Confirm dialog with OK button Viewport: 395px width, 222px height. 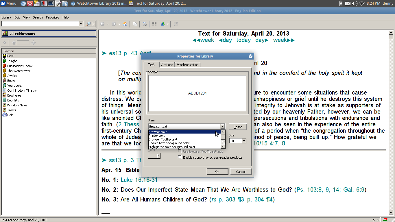coord(217,171)
